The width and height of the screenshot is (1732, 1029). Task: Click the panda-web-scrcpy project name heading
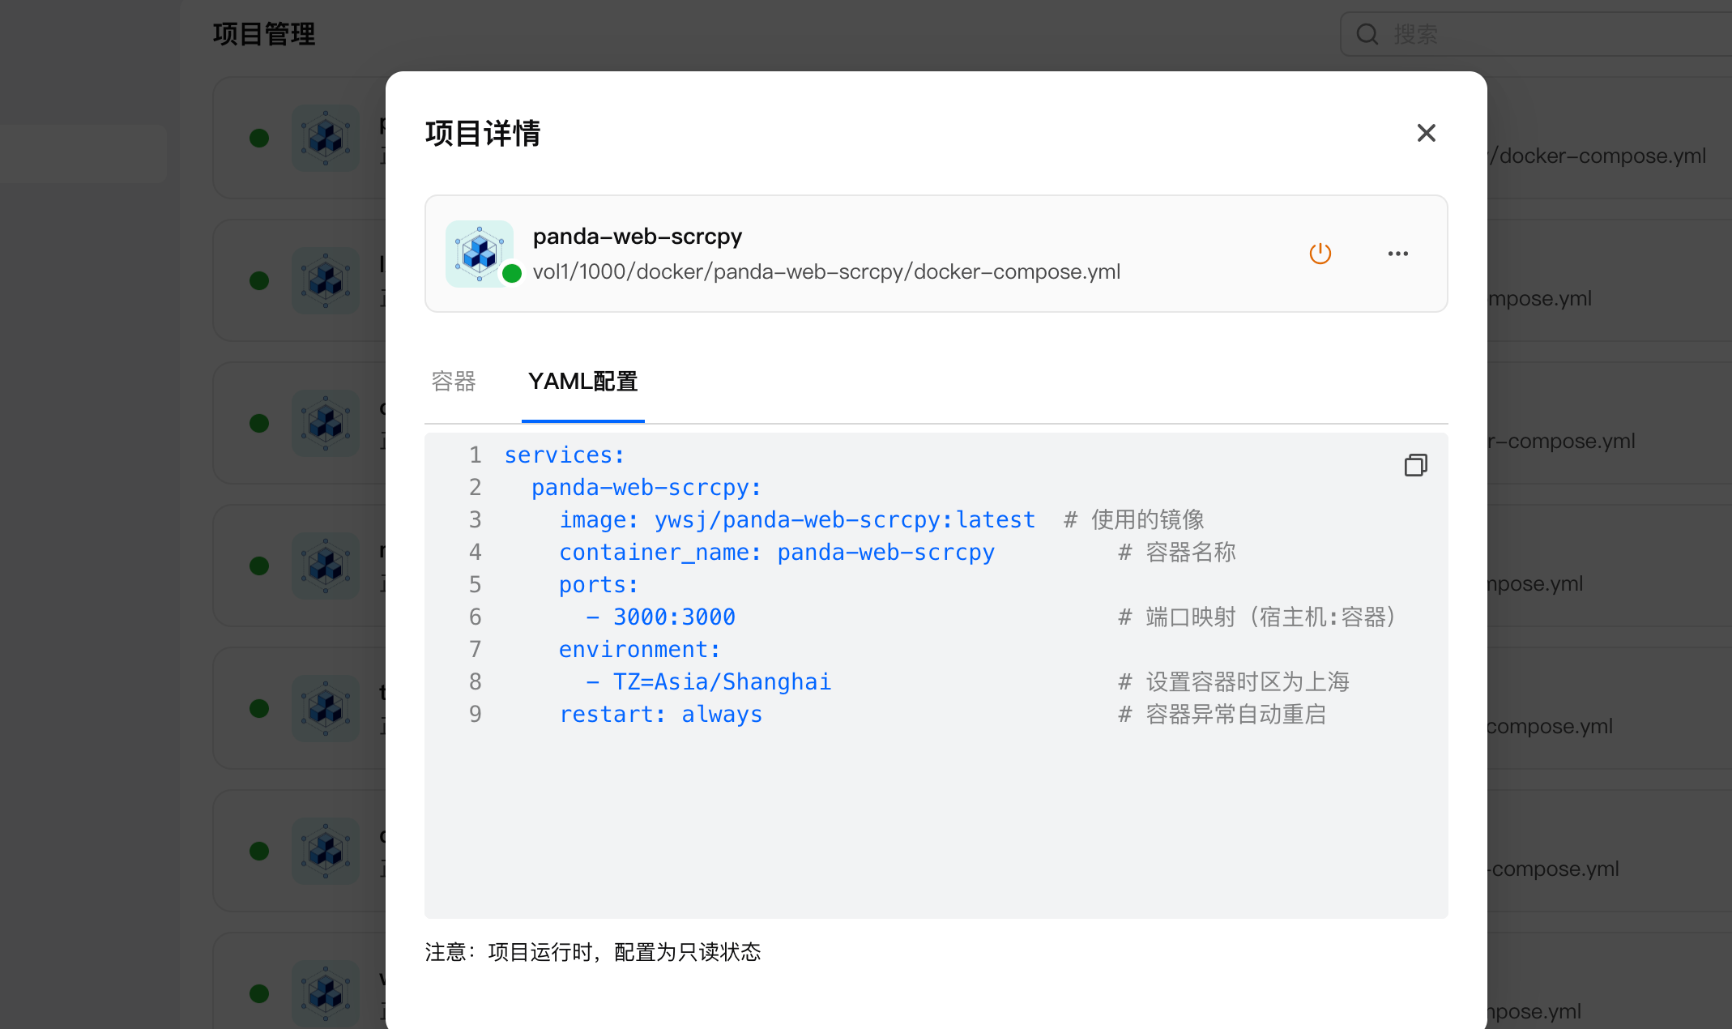(638, 237)
